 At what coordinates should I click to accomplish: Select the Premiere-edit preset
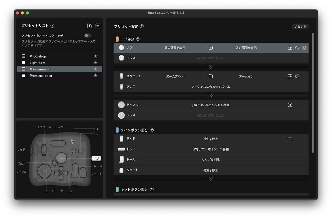(x=40, y=69)
